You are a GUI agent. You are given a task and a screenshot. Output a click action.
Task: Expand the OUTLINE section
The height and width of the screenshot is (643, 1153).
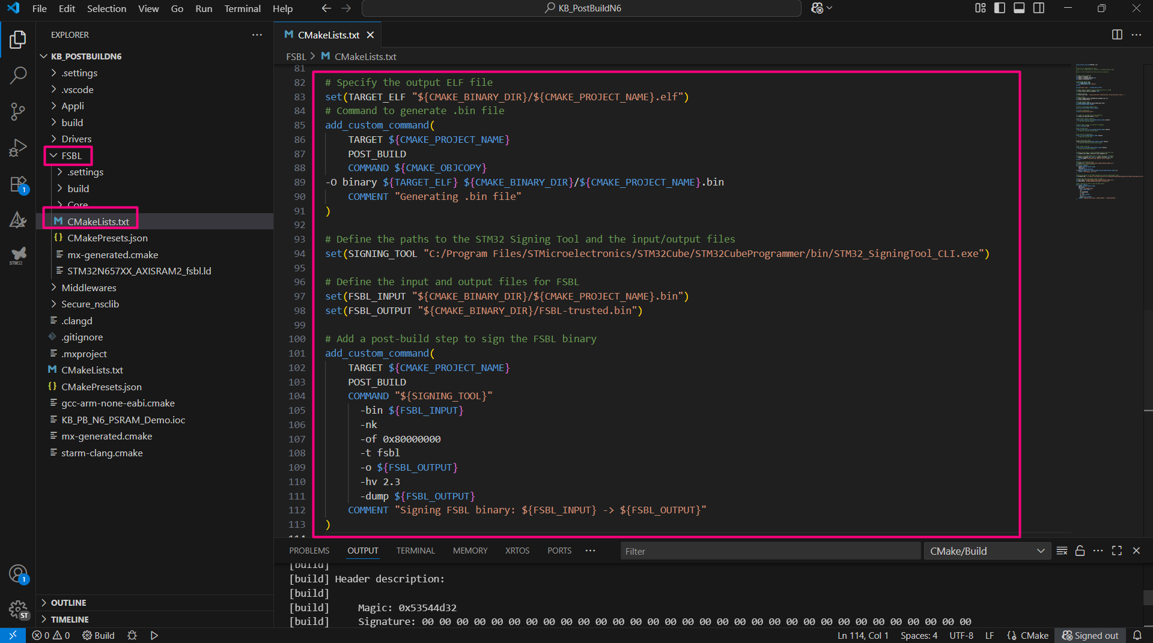pos(68,603)
